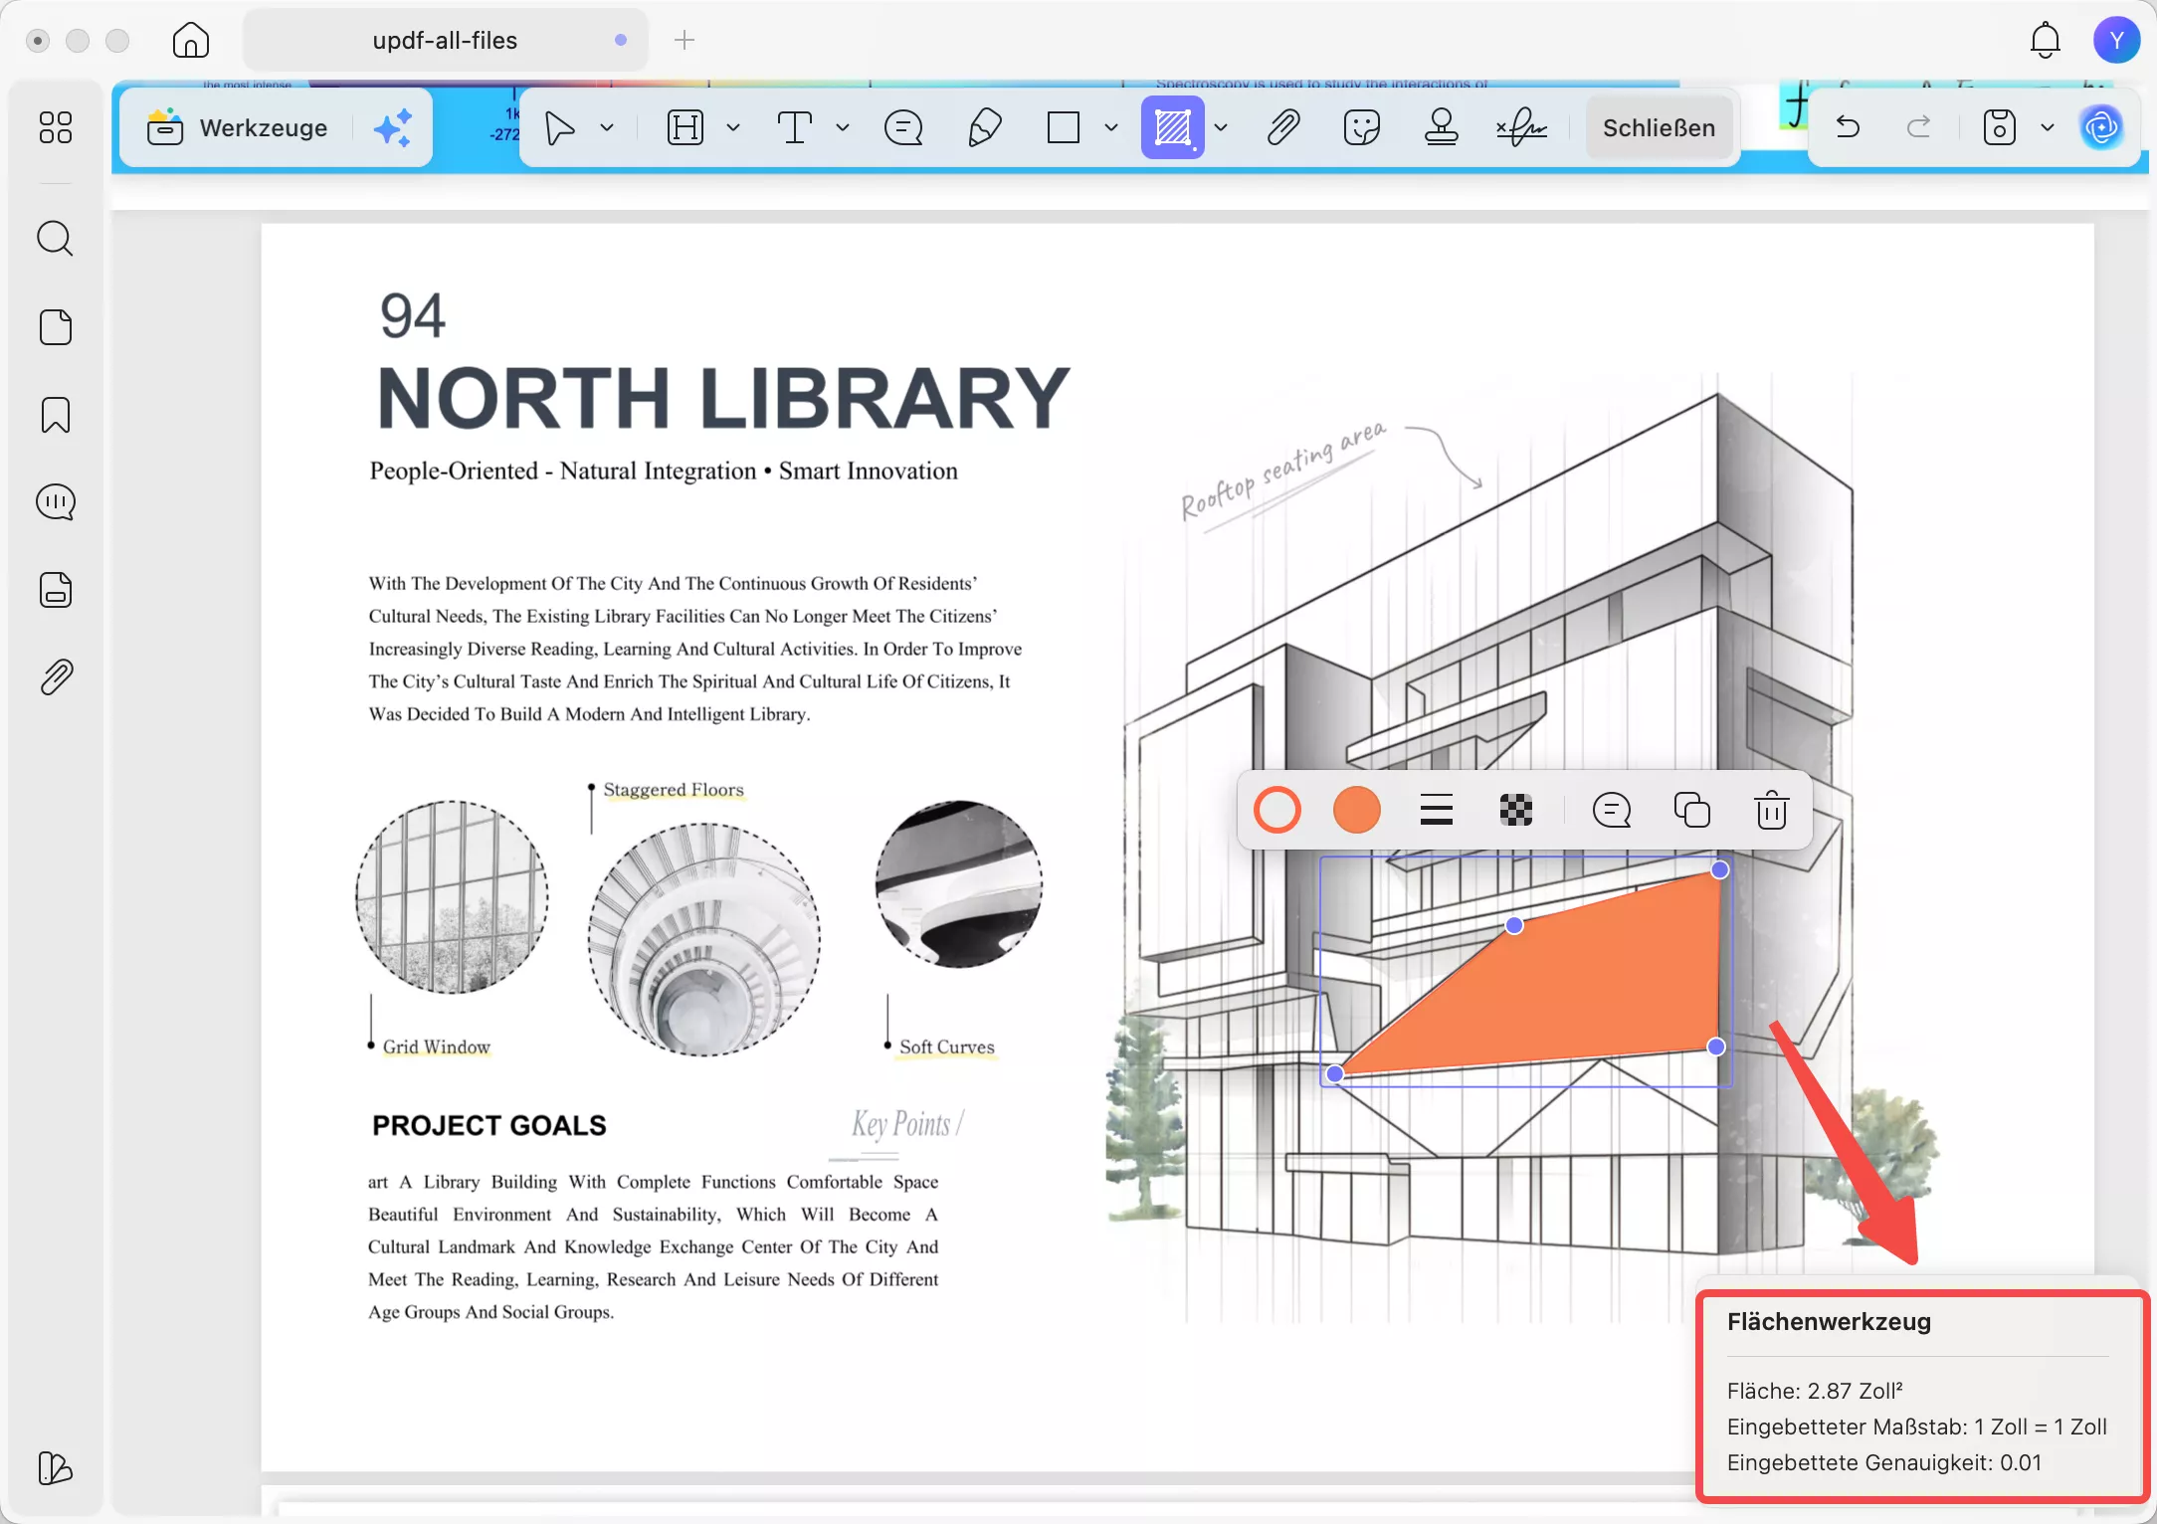Open a new tab with plus
The width and height of the screenshot is (2157, 1524).
tap(685, 40)
